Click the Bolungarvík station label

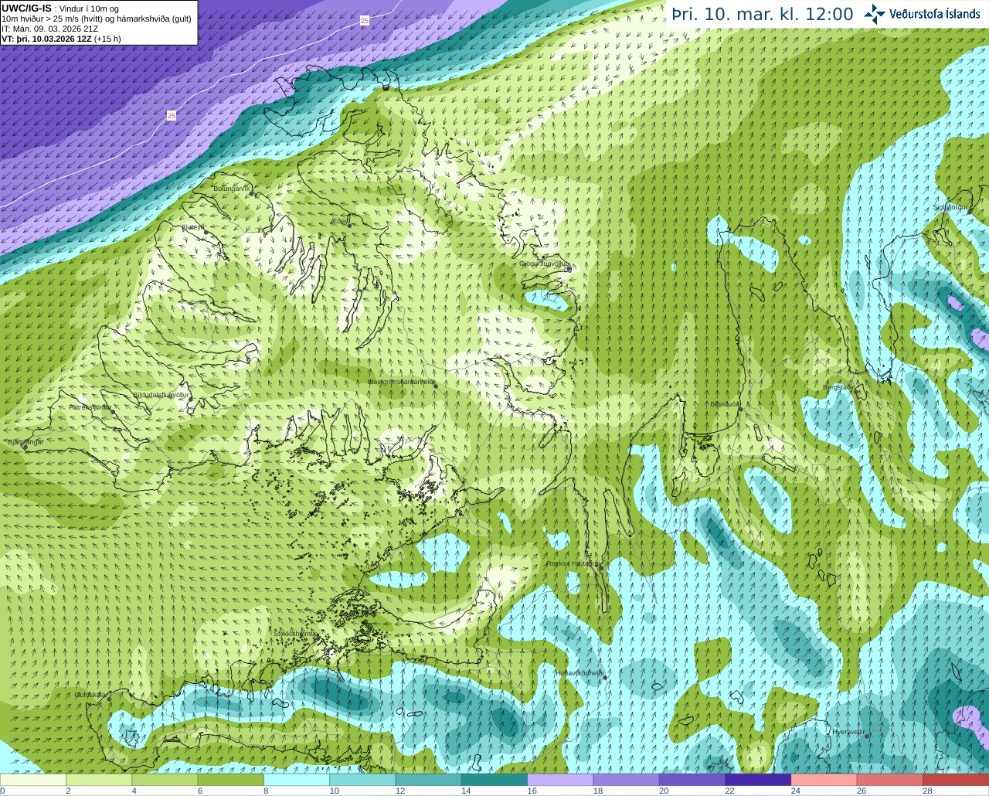[232, 189]
